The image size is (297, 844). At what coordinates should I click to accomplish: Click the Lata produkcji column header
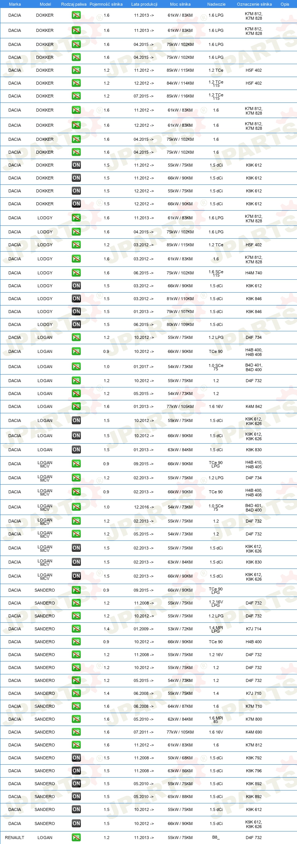pos(144,4)
